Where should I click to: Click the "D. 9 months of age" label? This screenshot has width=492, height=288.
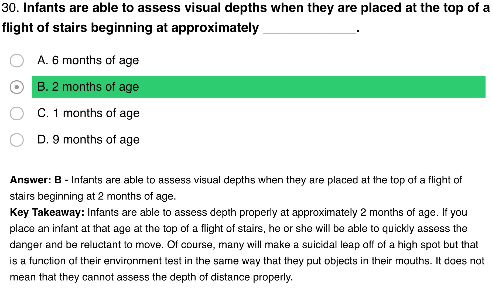pos(88,140)
